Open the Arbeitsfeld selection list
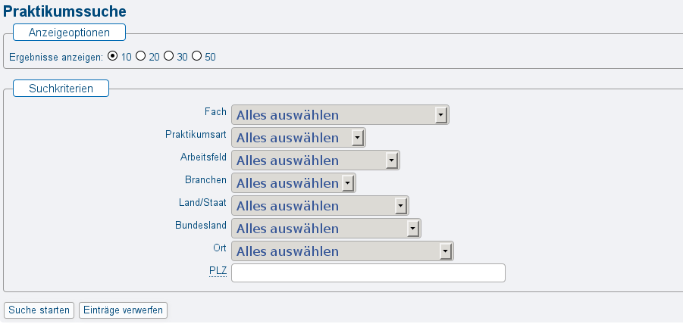Viewport: 683px width, 324px height. [x=315, y=160]
